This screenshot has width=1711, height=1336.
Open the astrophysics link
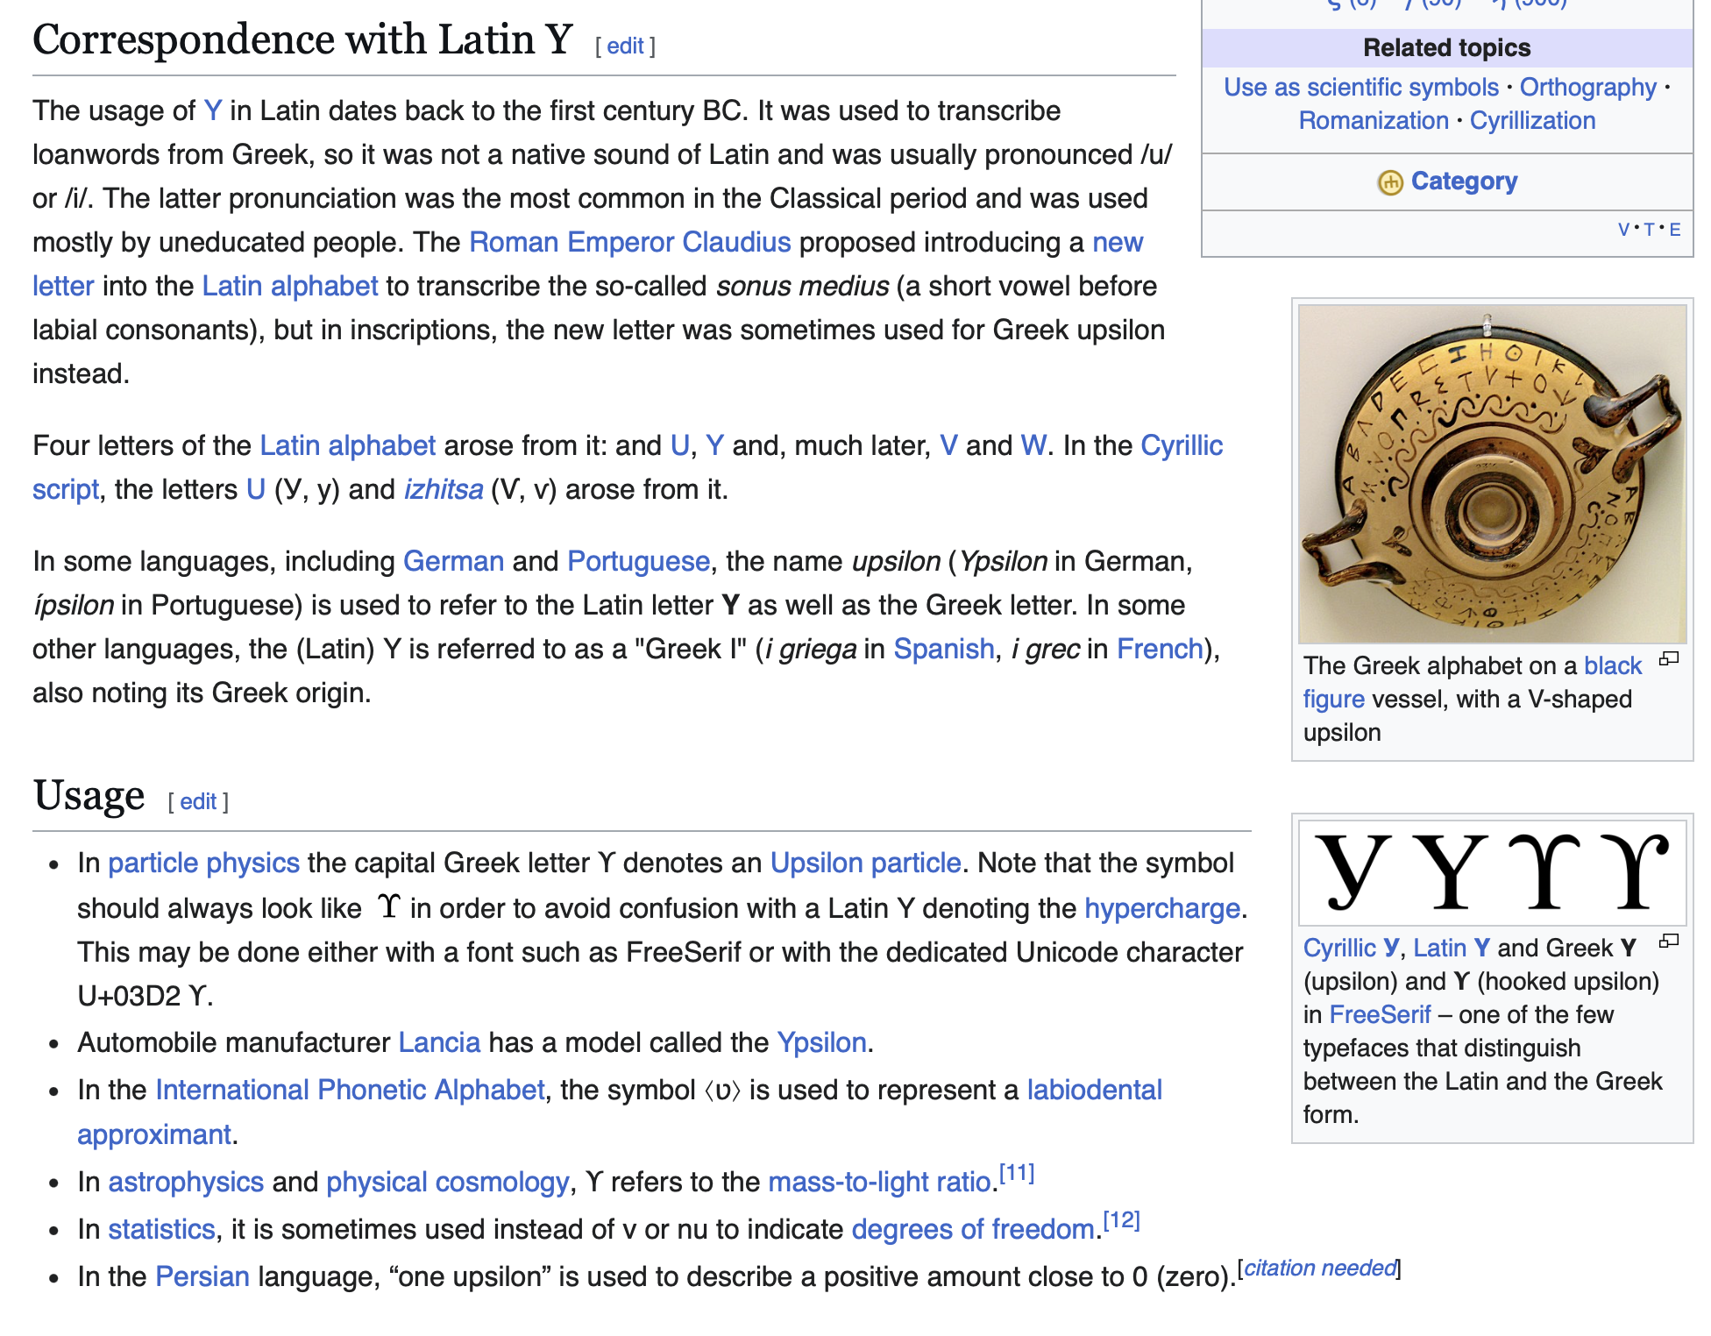click(x=186, y=1182)
